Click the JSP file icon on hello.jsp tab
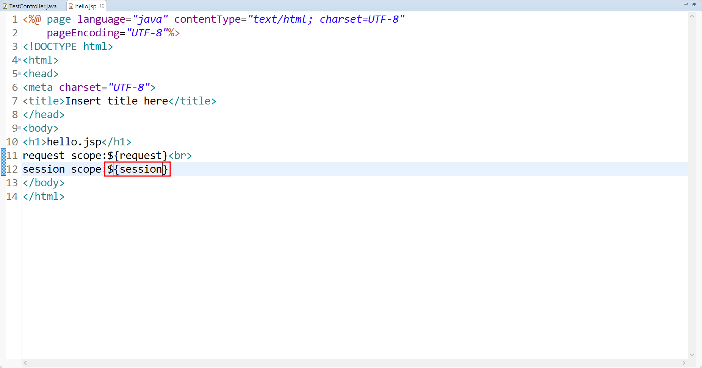This screenshot has width=702, height=368. (x=71, y=6)
